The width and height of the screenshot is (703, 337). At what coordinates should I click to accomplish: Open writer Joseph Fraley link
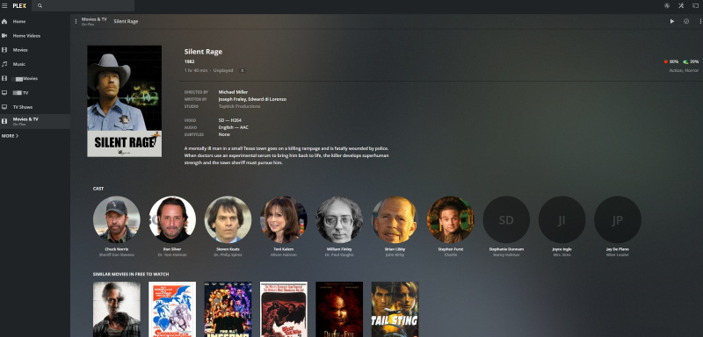pyautogui.click(x=232, y=99)
